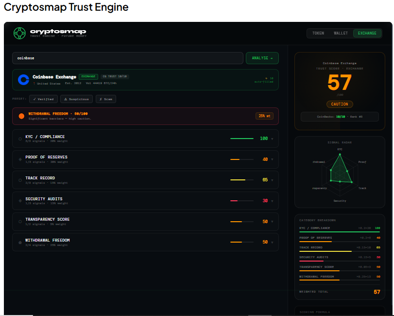Click the orange Withdrawal Freedom alert dot
The height and width of the screenshot is (316, 394).
click(21, 116)
